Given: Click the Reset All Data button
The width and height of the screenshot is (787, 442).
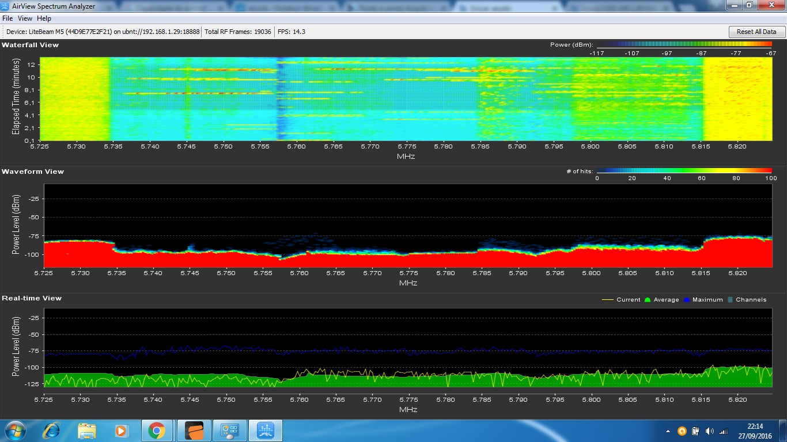Looking at the screenshot, I should click(756, 32).
